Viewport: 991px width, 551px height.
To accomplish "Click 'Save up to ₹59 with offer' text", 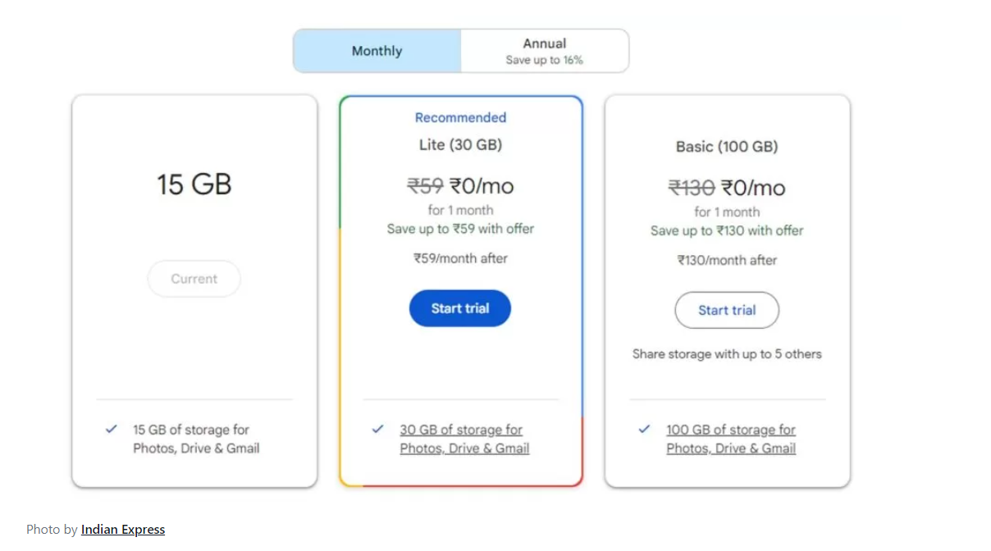I will point(460,229).
